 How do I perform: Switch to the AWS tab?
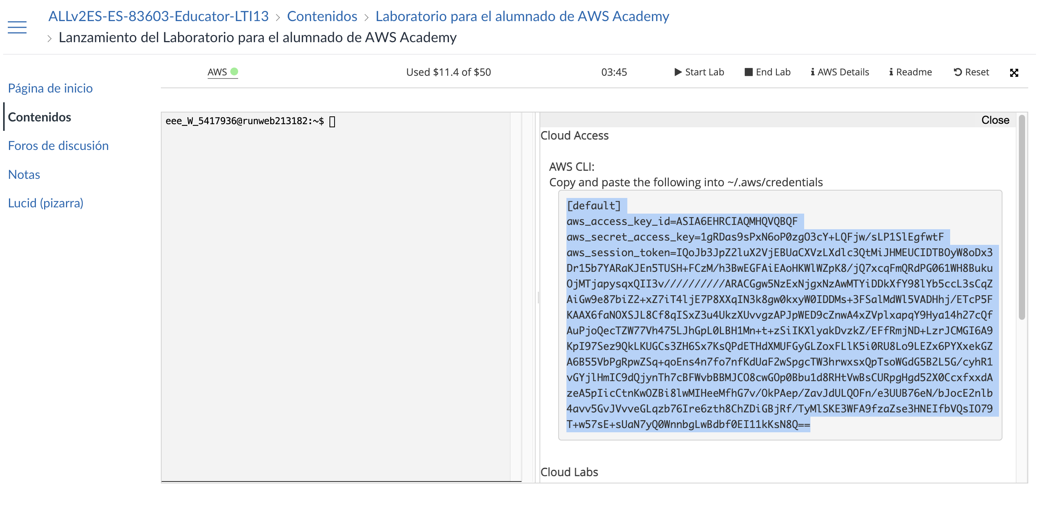[217, 71]
